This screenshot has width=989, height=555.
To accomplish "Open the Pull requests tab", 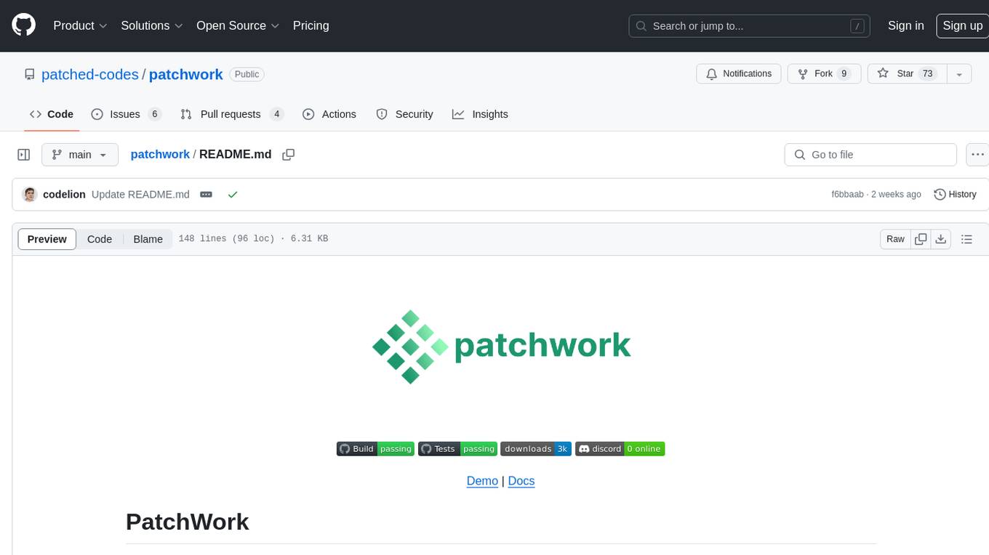I will pyautogui.click(x=232, y=114).
